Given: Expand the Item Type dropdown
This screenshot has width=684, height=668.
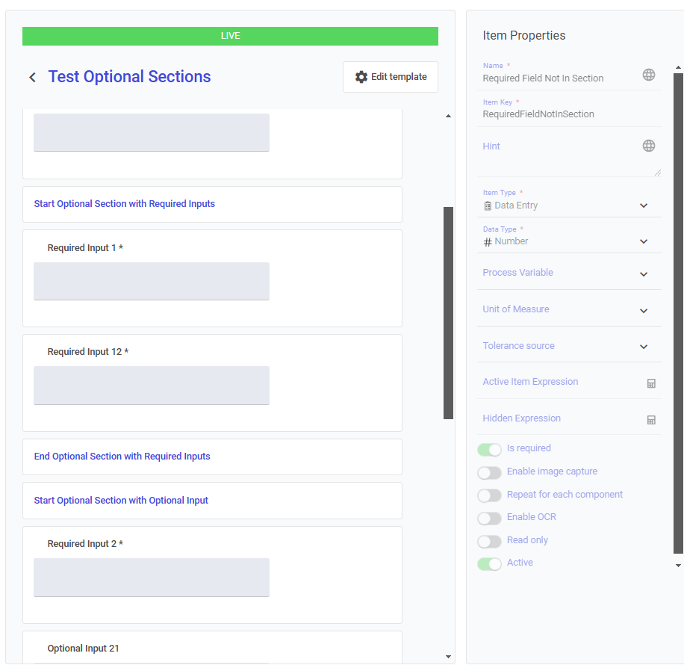Looking at the screenshot, I should point(643,205).
